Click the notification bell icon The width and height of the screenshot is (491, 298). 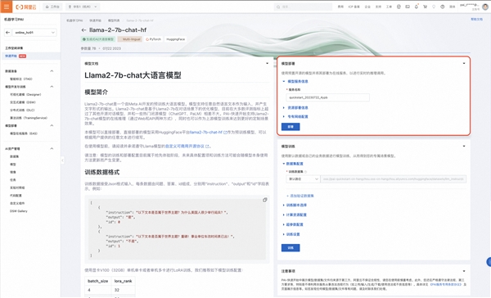click(x=417, y=7)
